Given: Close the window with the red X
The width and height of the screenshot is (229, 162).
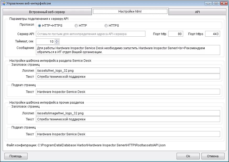Looking at the screenshot, I should point(224,3).
